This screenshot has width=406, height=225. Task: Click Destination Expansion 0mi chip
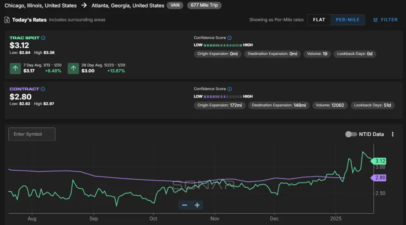[x=272, y=54]
